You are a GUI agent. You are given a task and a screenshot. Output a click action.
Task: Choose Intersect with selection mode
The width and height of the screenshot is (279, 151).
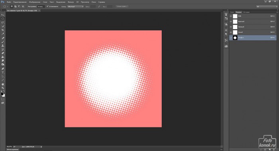click(23, 6)
